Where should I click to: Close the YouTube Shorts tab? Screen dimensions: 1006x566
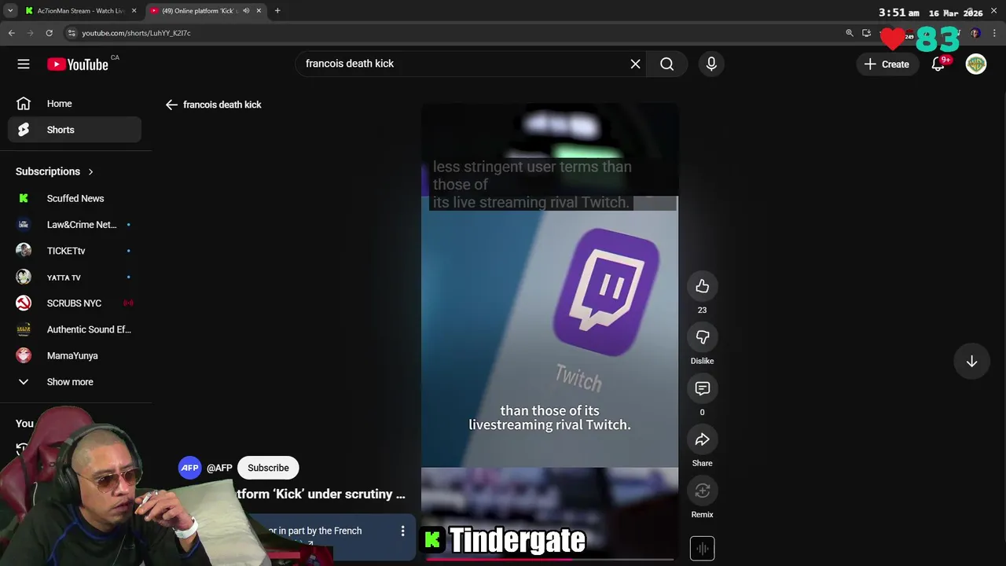[259, 11]
